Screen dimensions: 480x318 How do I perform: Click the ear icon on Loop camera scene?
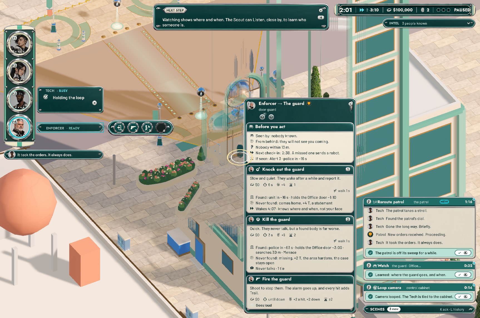(x=369, y=287)
